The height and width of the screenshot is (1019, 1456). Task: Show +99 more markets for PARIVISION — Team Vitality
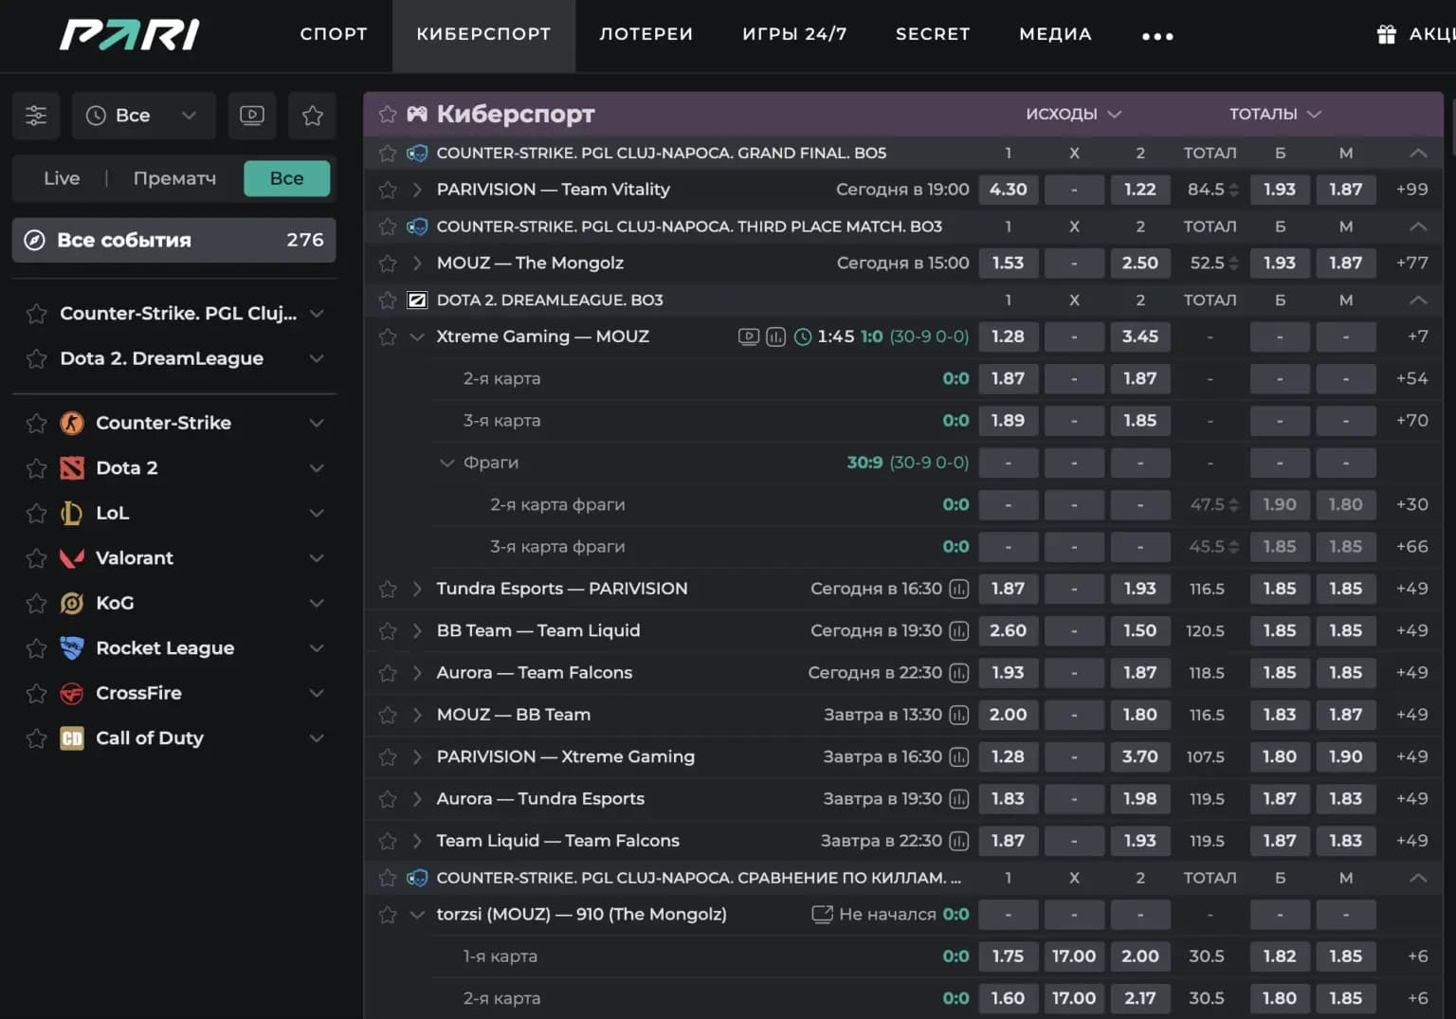1411,190
